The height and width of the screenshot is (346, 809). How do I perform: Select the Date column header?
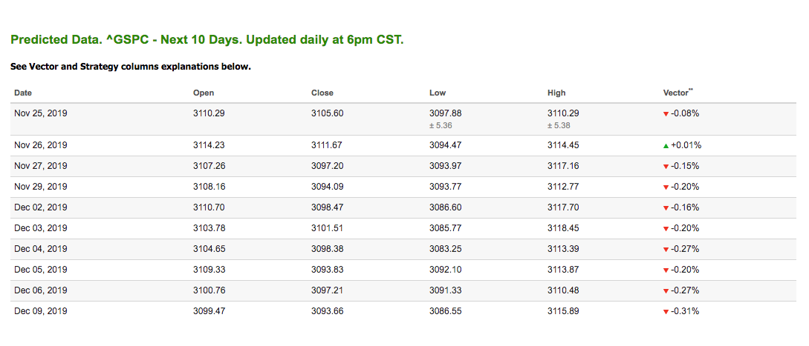coord(23,93)
